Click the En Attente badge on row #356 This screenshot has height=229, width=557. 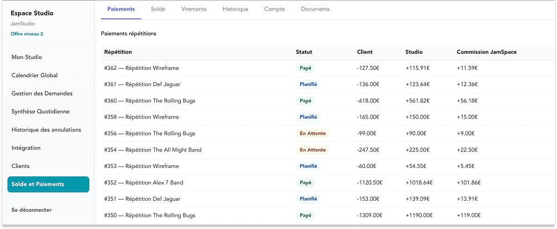click(312, 134)
